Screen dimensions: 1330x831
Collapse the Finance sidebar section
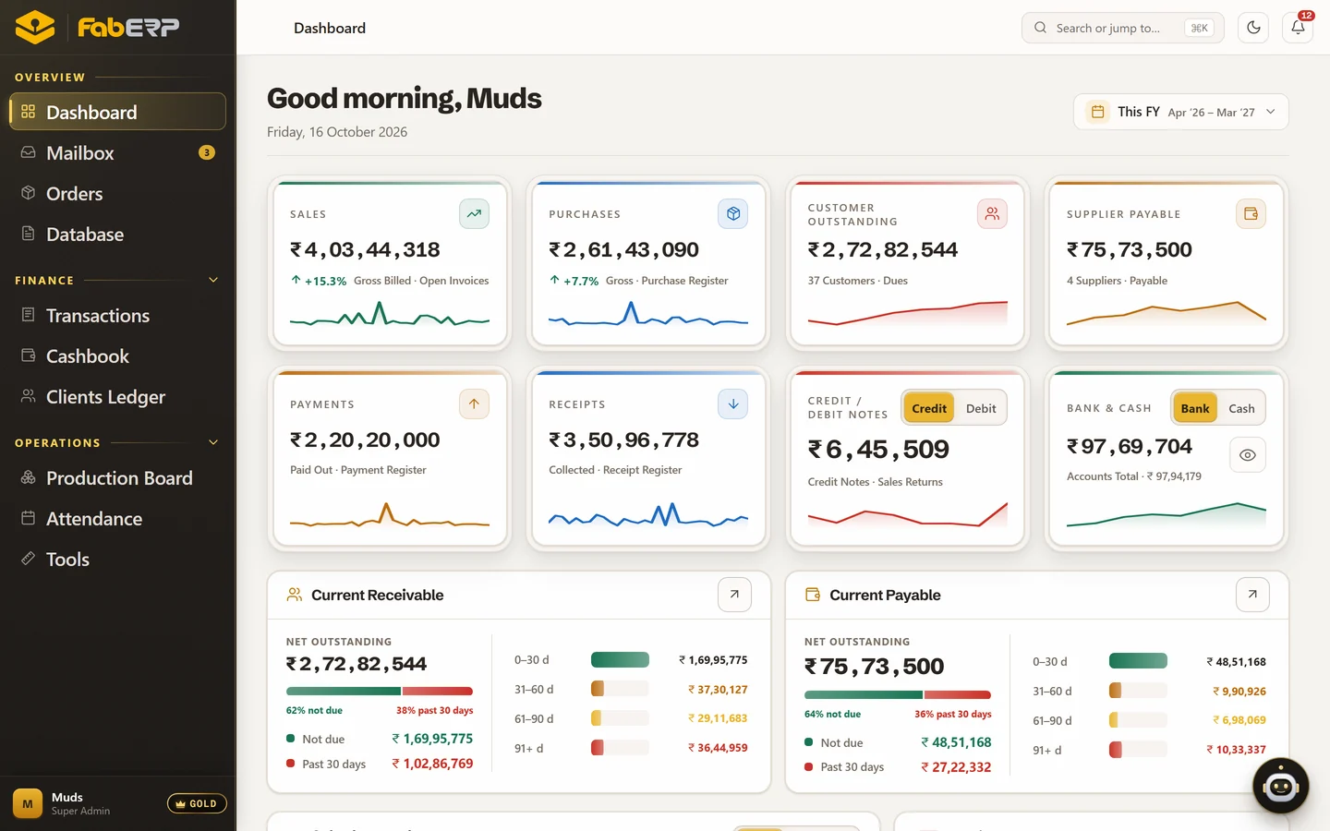(x=213, y=280)
